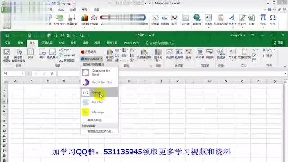Click the Share button in front window

point(278,43)
